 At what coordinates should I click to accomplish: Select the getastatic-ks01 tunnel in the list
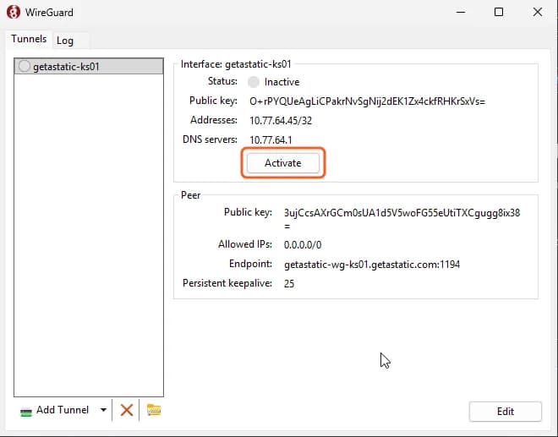click(89, 67)
